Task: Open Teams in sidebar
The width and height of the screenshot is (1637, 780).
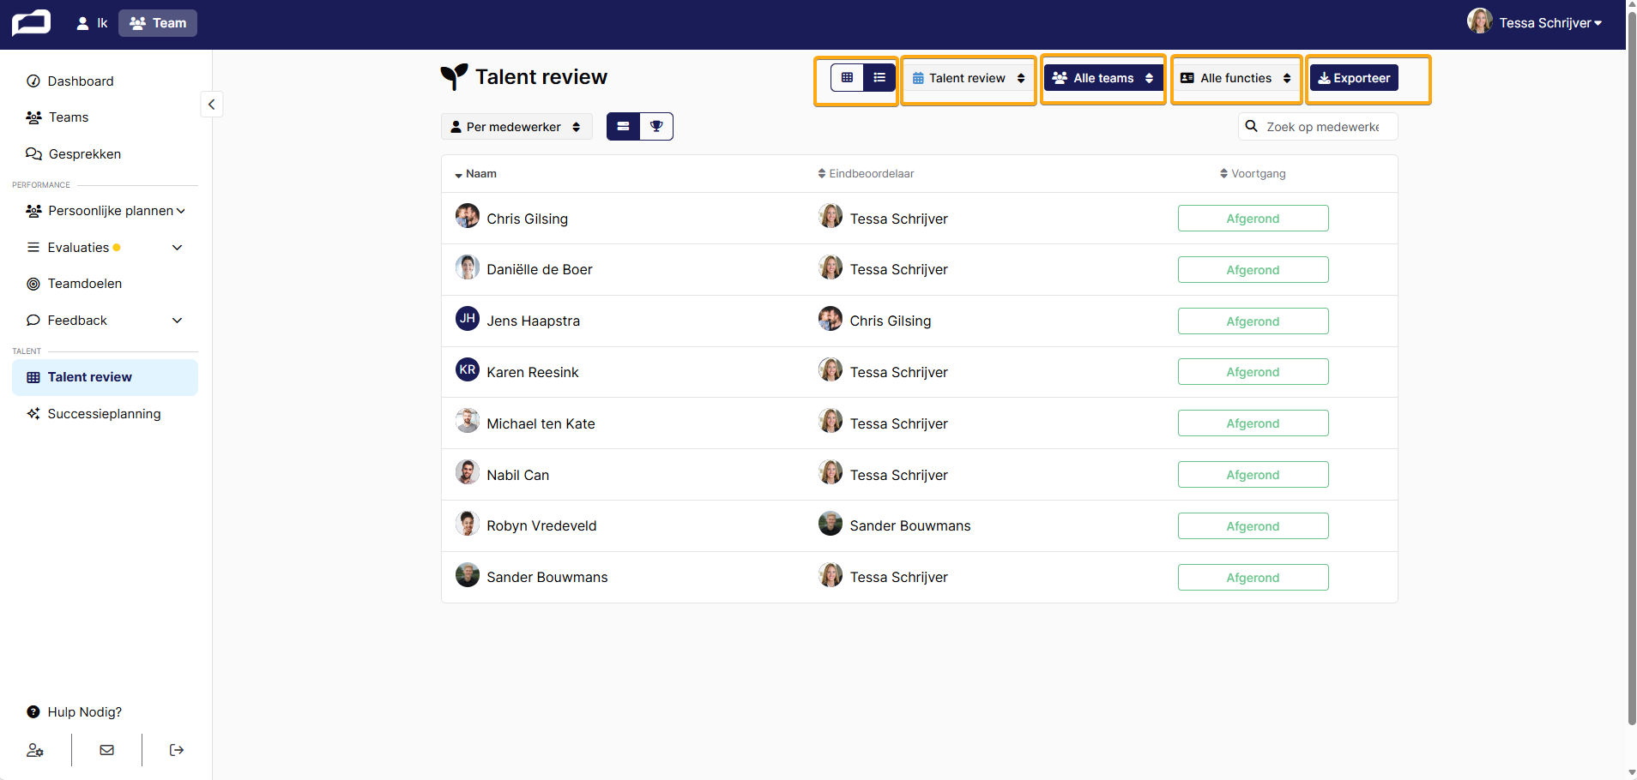Action: click(x=69, y=117)
